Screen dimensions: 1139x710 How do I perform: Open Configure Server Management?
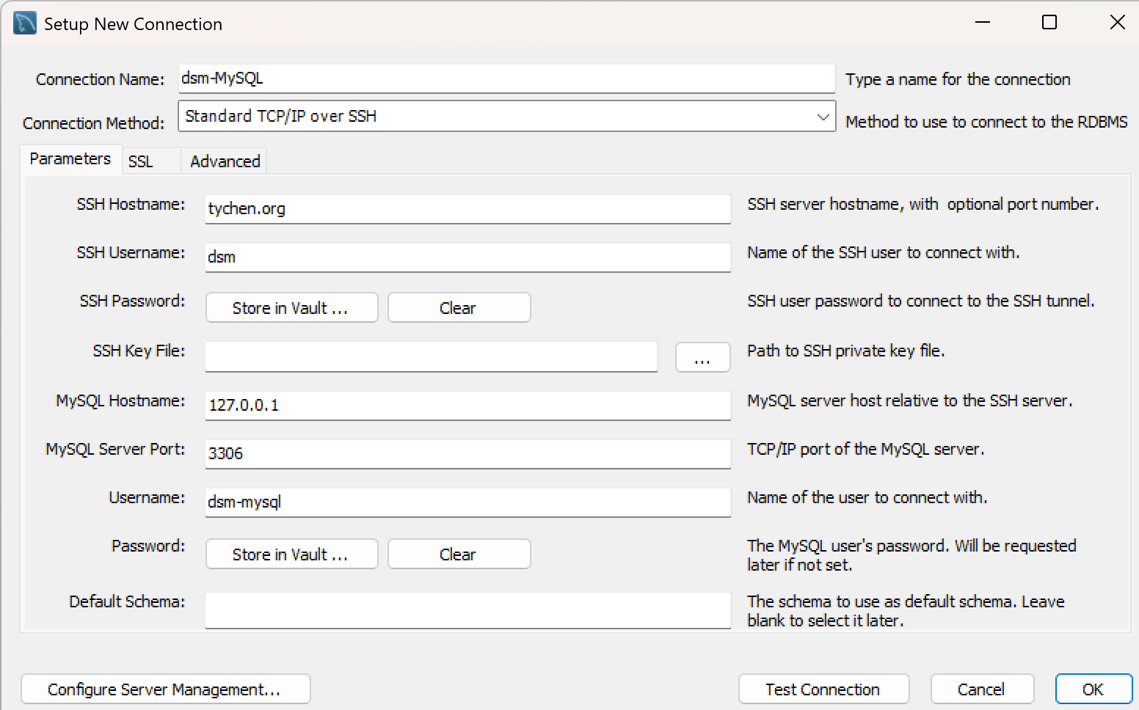pyautogui.click(x=165, y=689)
